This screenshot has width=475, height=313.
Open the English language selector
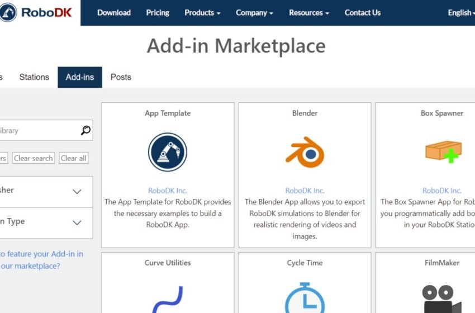(462, 13)
